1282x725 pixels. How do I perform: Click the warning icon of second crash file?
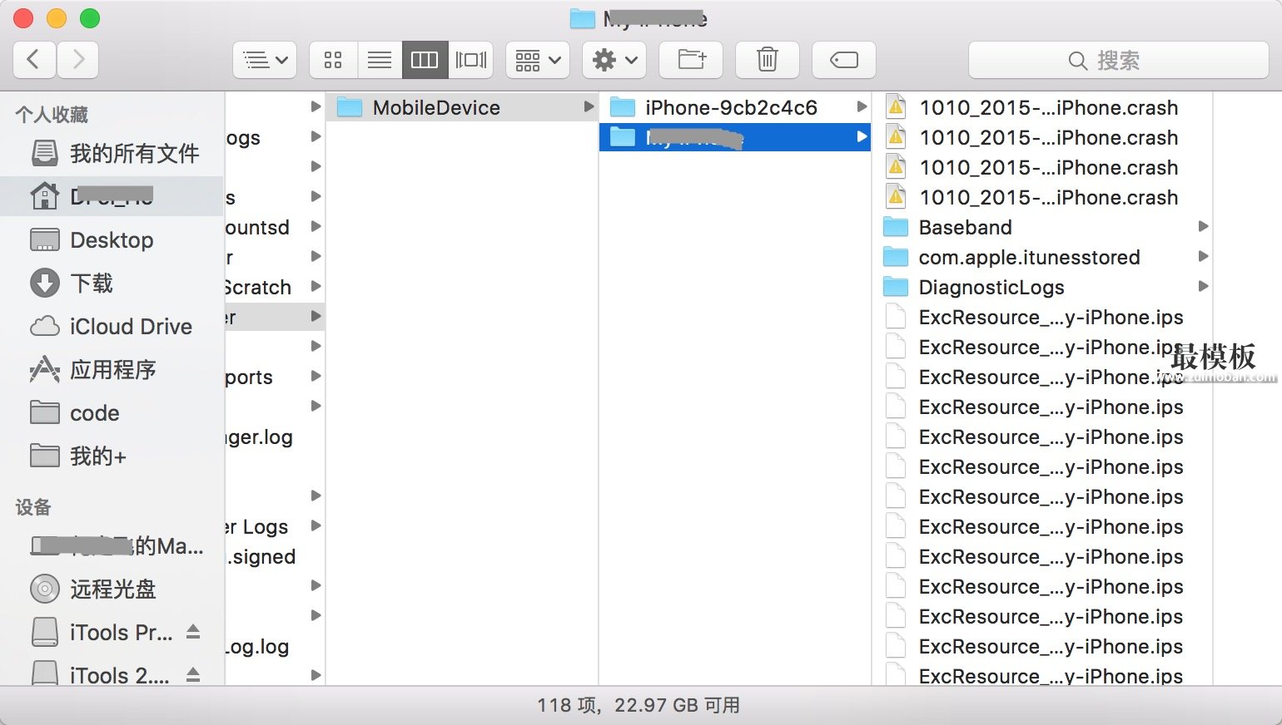point(896,137)
